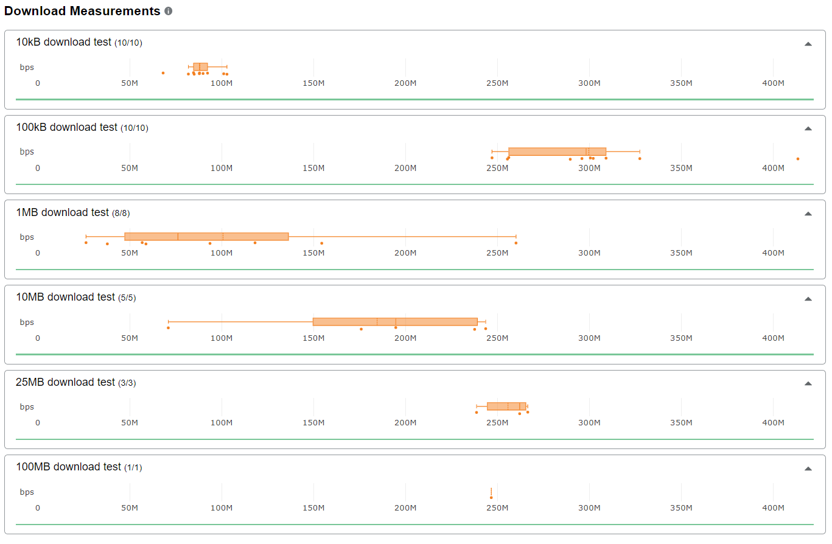
Task: Click the 400M axis label in 100MB chart
Action: [x=773, y=507]
